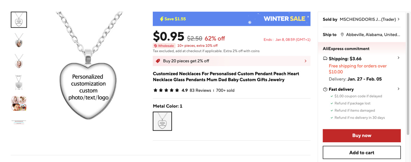411x162 pixels.
Task: Click the shipping truck icon
Action: coord(325,59)
